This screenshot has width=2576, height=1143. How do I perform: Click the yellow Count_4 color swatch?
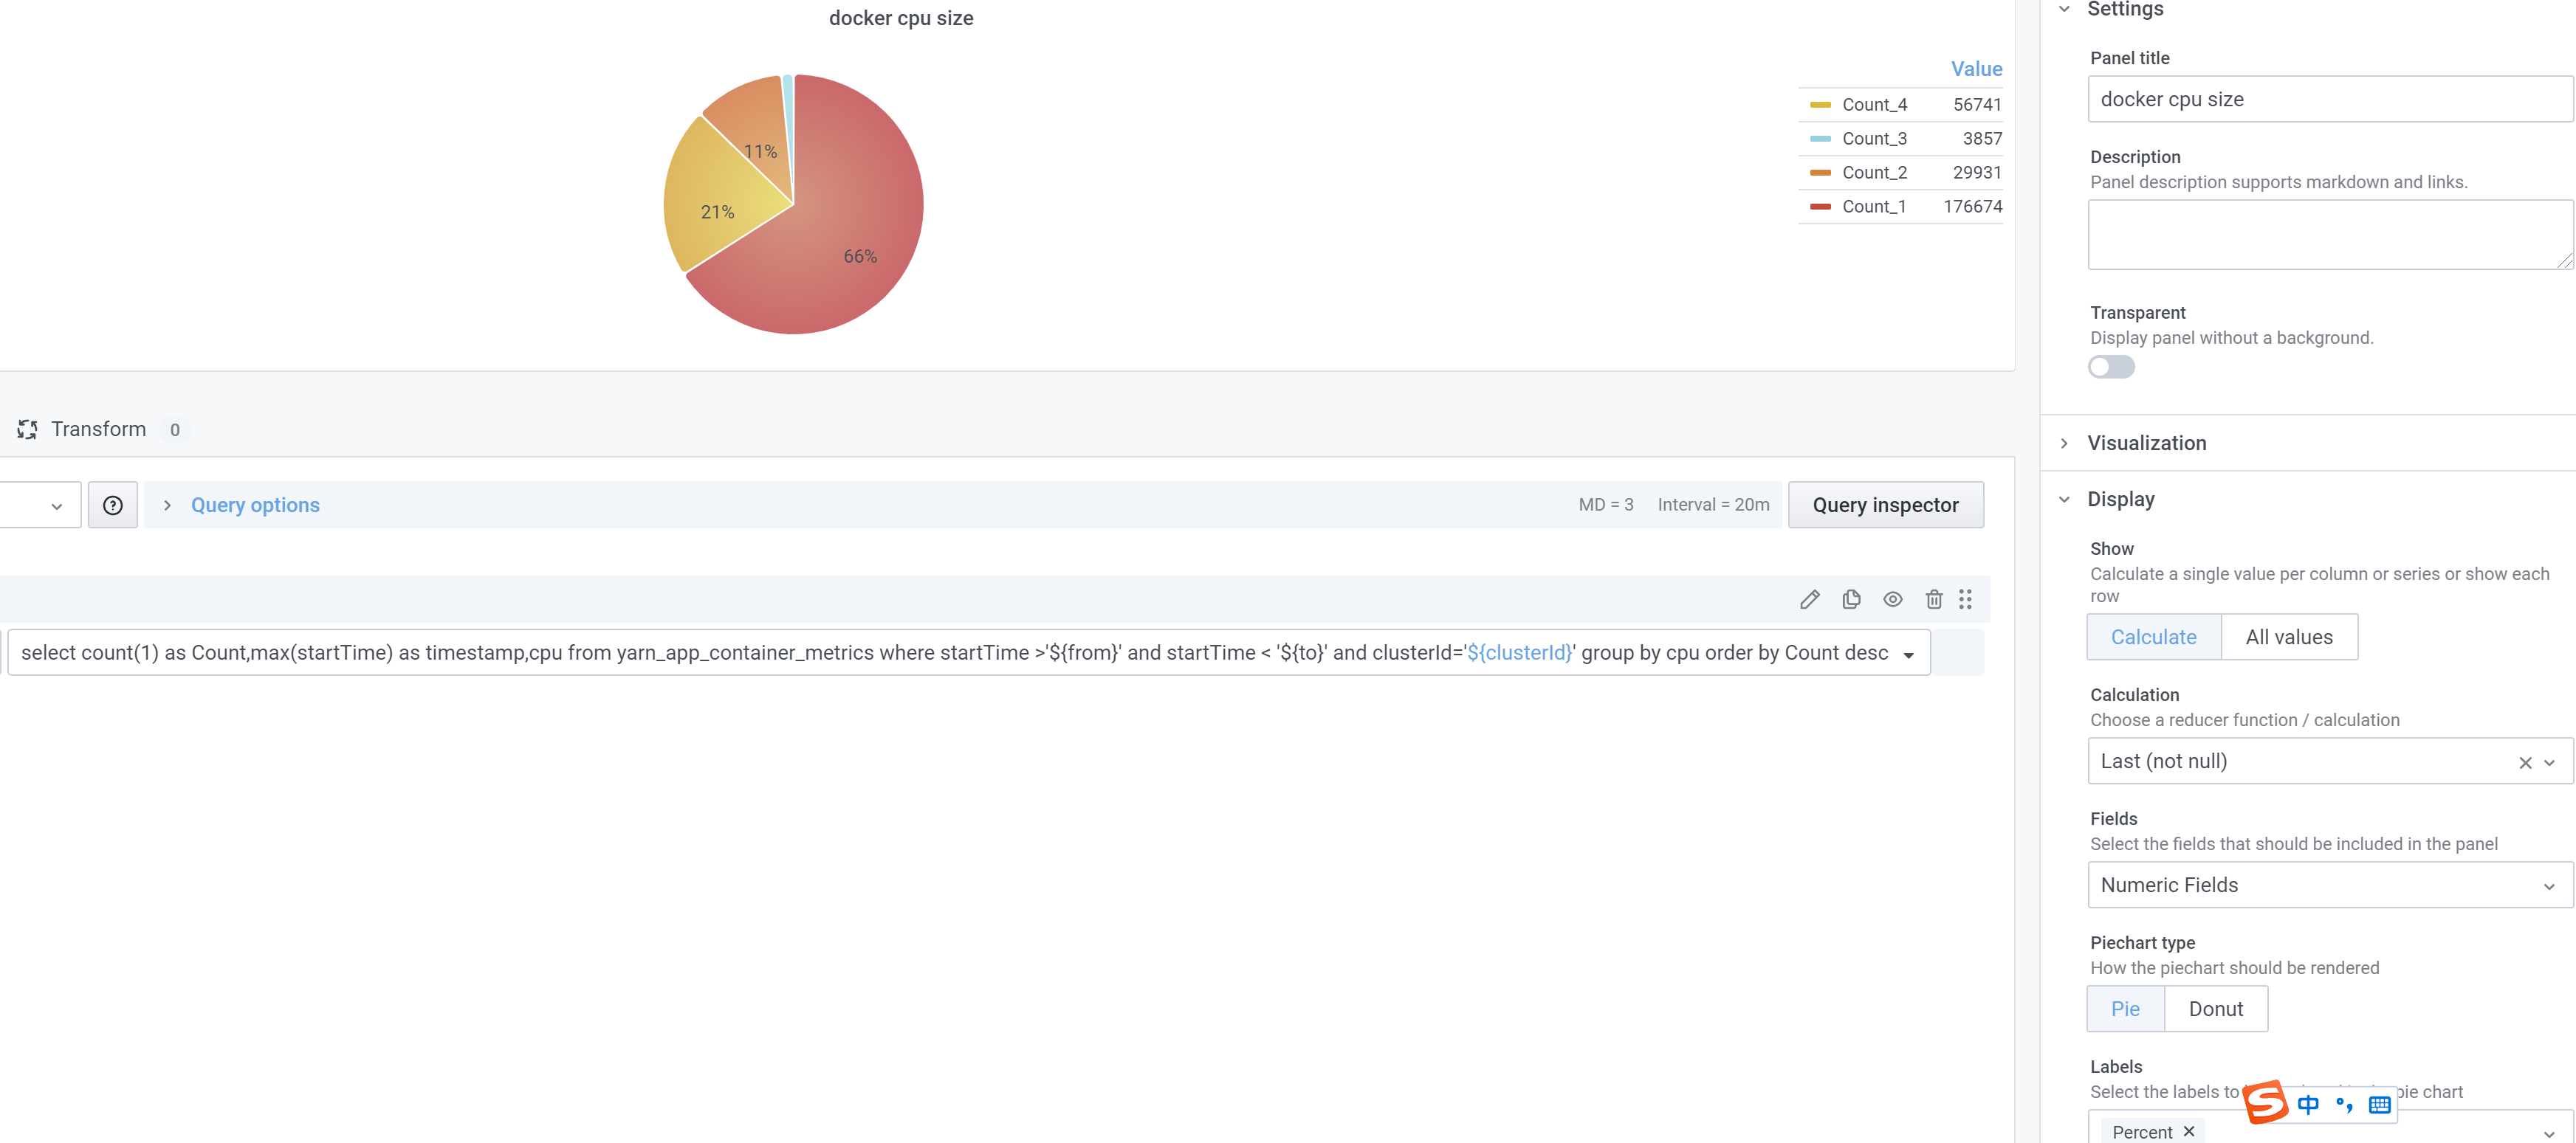tap(1822, 104)
